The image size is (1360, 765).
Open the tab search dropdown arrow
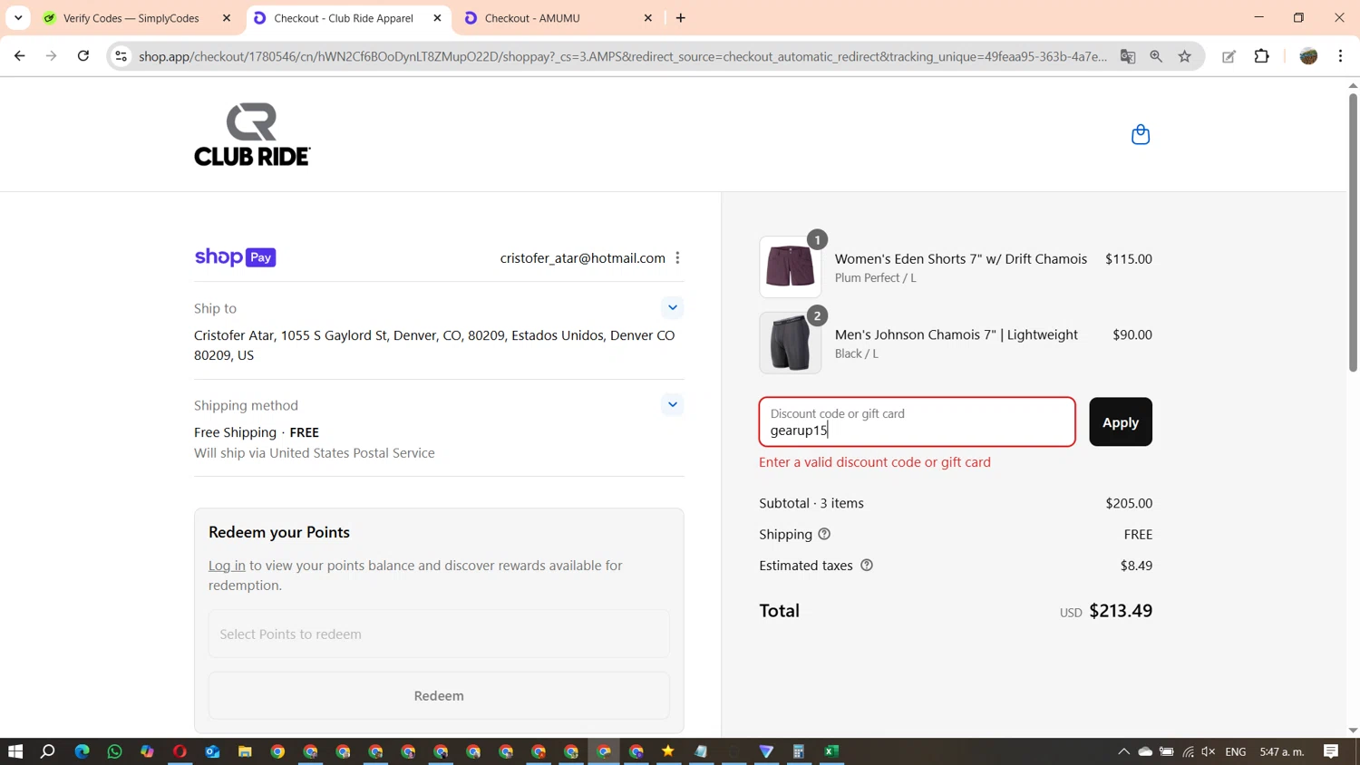click(18, 18)
